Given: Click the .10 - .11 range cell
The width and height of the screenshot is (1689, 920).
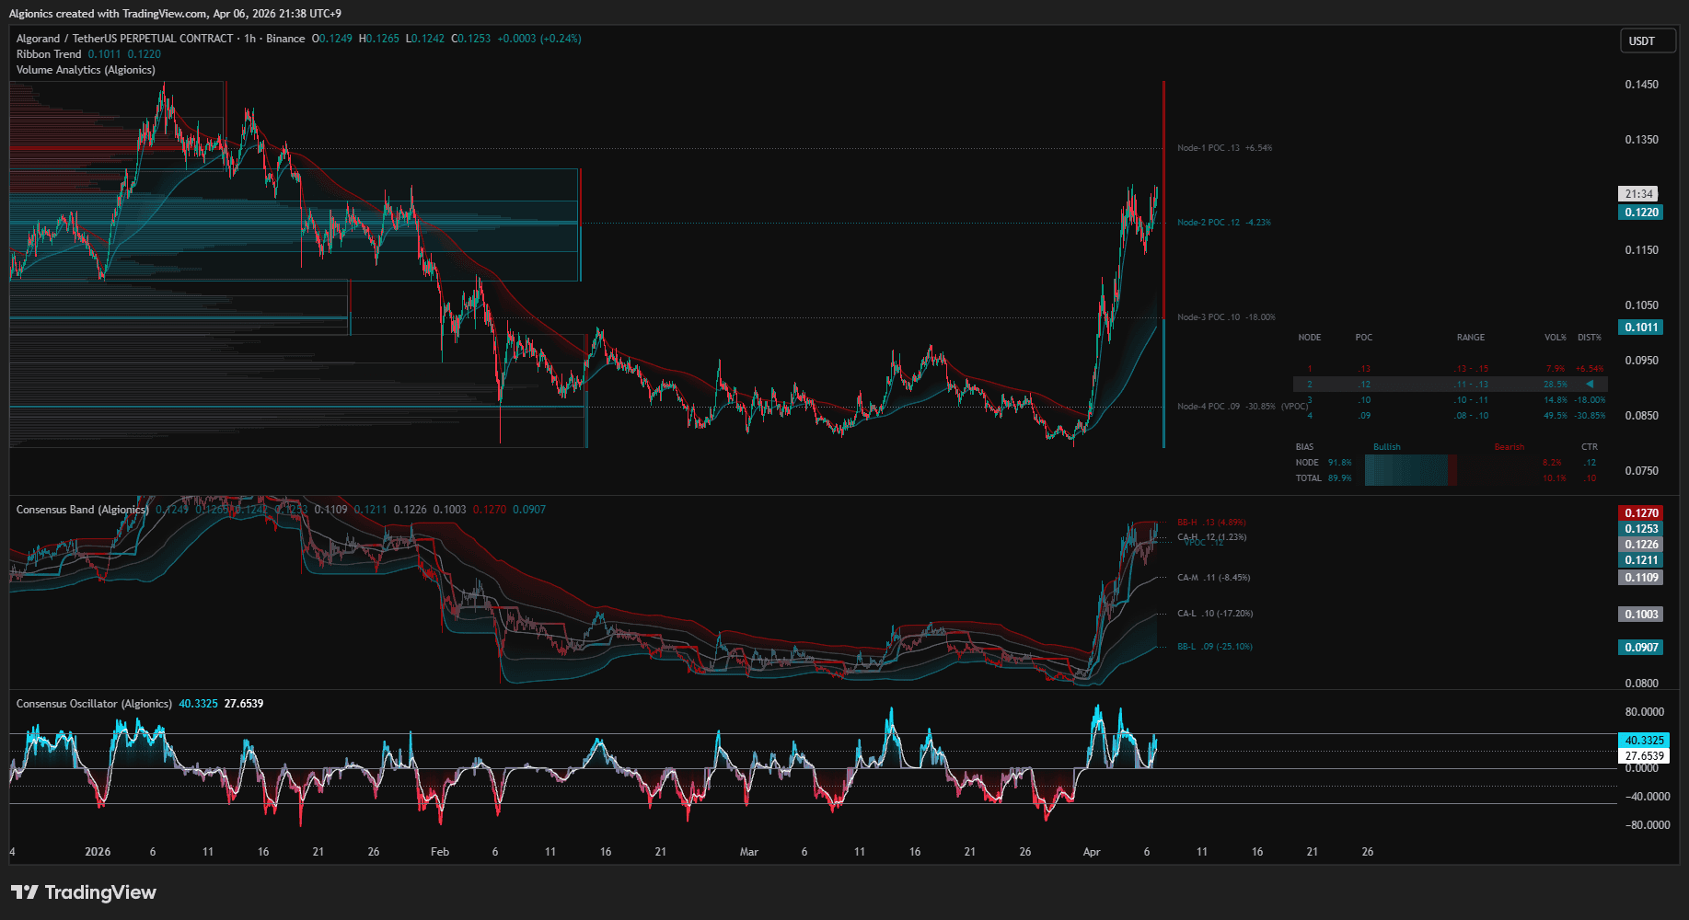Looking at the screenshot, I should [x=1471, y=400].
